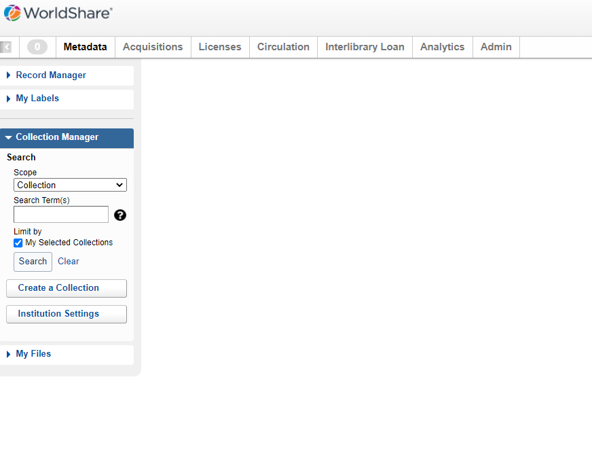Expand the My Labels section
Image resolution: width=592 pixels, height=460 pixels.
[x=67, y=99]
